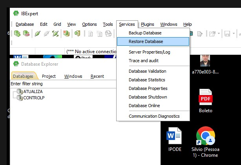Click the ATUALIZA database cylinder icon
Image resolution: width=241 pixels, height=165 pixels.
(20, 91)
